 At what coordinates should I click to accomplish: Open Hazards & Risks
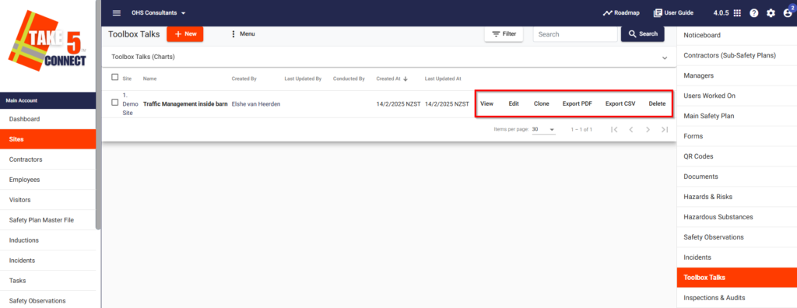pos(736,197)
